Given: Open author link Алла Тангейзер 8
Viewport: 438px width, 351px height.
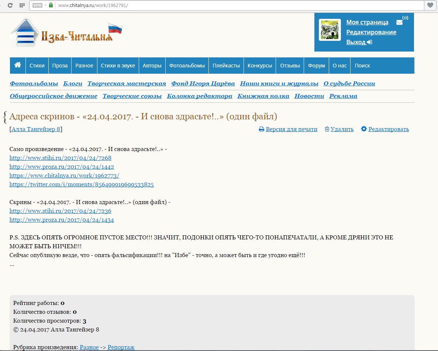Looking at the screenshot, I should pos(36,129).
